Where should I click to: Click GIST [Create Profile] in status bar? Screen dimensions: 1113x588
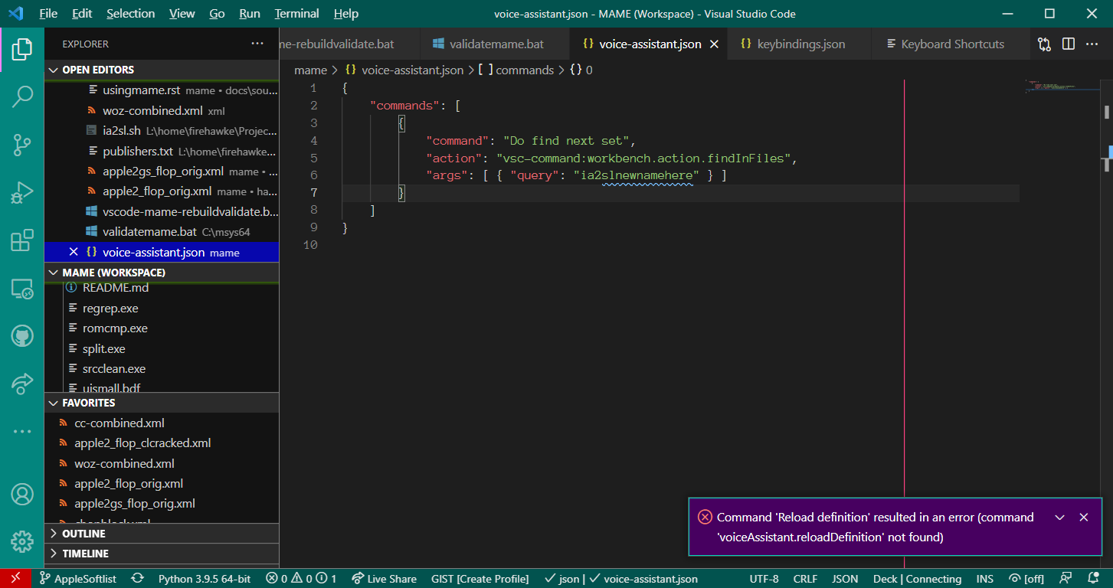click(480, 579)
